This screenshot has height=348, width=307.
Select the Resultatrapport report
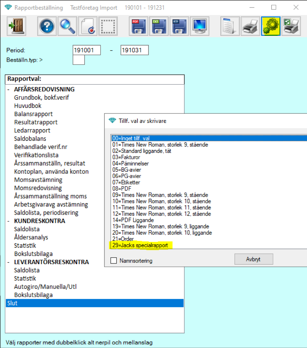[x=36, y=122]
